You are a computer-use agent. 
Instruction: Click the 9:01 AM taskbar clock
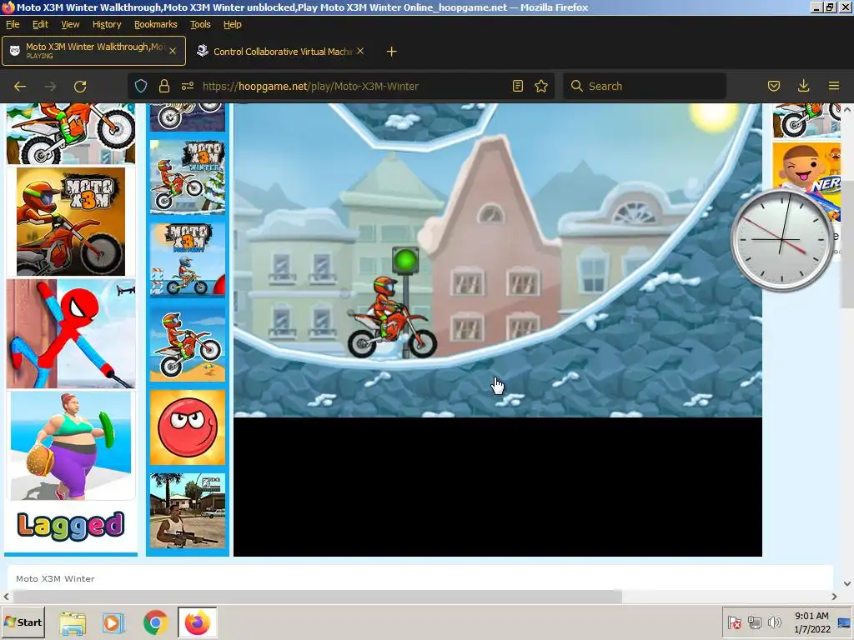coord(811,616)
